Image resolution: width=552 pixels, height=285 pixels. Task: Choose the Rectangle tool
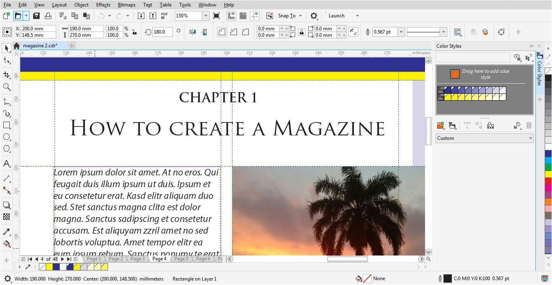click(6, 125)
